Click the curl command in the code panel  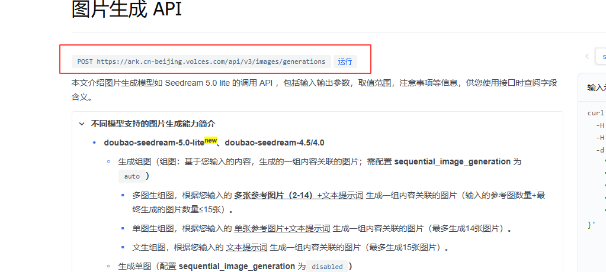click(x=595, y=113)
